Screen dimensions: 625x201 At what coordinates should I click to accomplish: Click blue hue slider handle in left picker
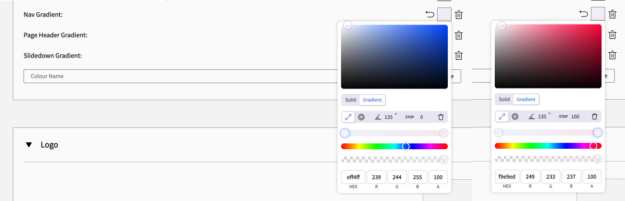click(x=406, y=147)
